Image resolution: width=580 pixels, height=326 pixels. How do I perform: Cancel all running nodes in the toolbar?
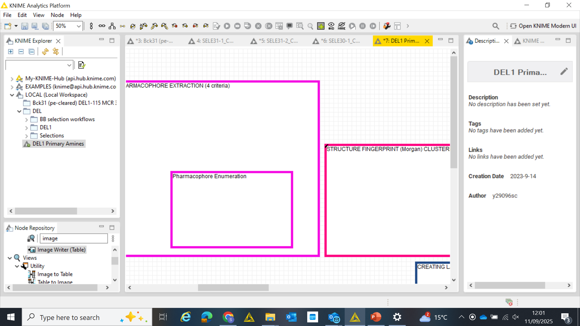coord(269,26)
